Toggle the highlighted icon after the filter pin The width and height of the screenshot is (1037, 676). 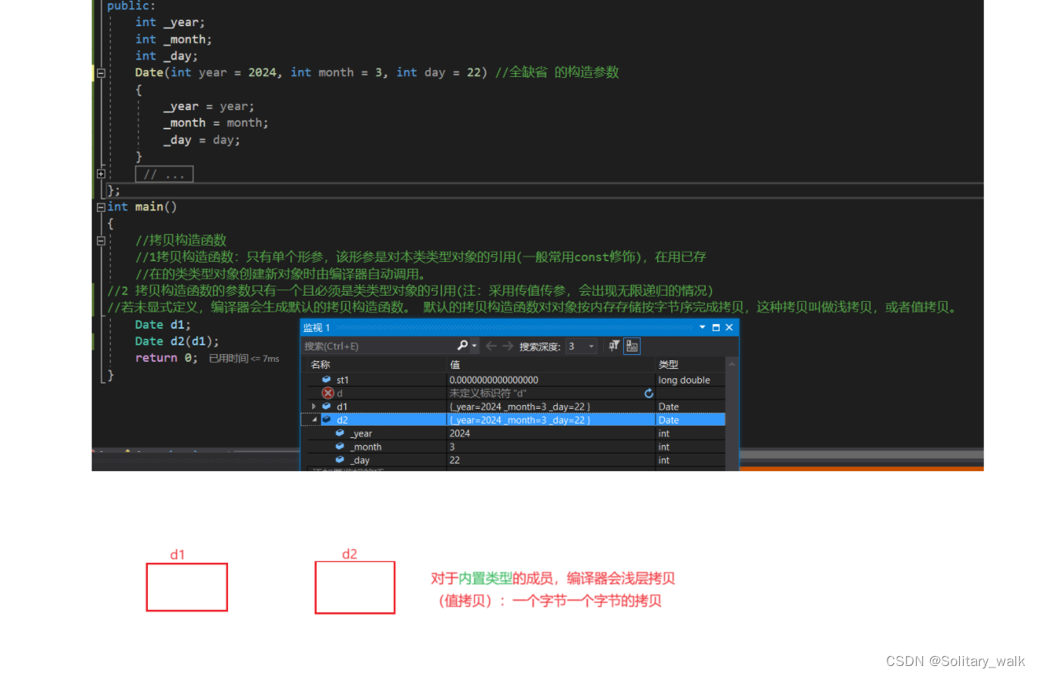(x=632, y=346)
